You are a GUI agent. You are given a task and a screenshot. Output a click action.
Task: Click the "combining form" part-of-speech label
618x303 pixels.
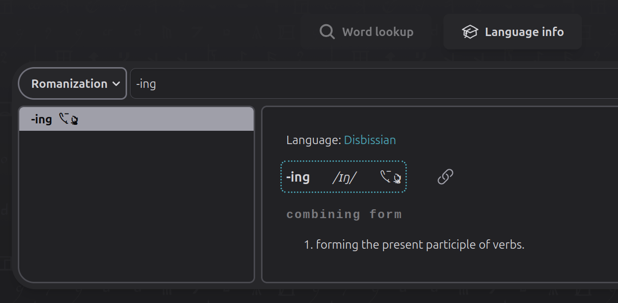pyautogui.click(x=344, y=214)
